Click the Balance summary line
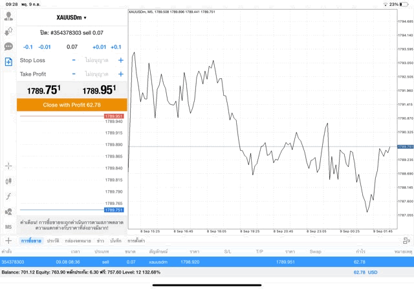 click(81, 272)
